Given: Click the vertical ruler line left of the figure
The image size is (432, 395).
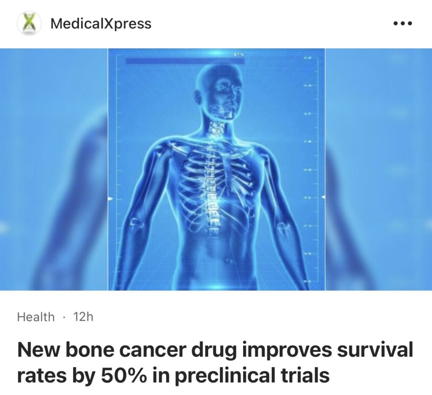Looking at the screenshot, I should point(116,170).
